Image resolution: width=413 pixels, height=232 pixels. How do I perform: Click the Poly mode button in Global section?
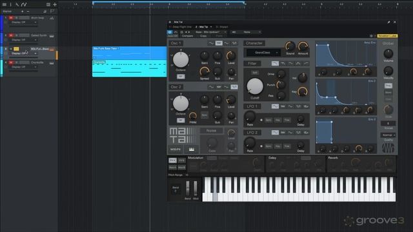388,86
